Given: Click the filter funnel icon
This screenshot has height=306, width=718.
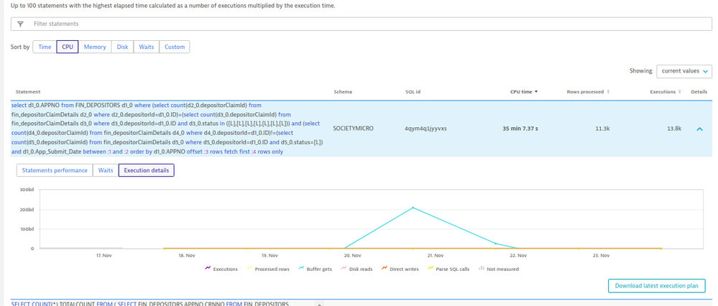Looking at the screenshot, I should [x=20, y=24].
